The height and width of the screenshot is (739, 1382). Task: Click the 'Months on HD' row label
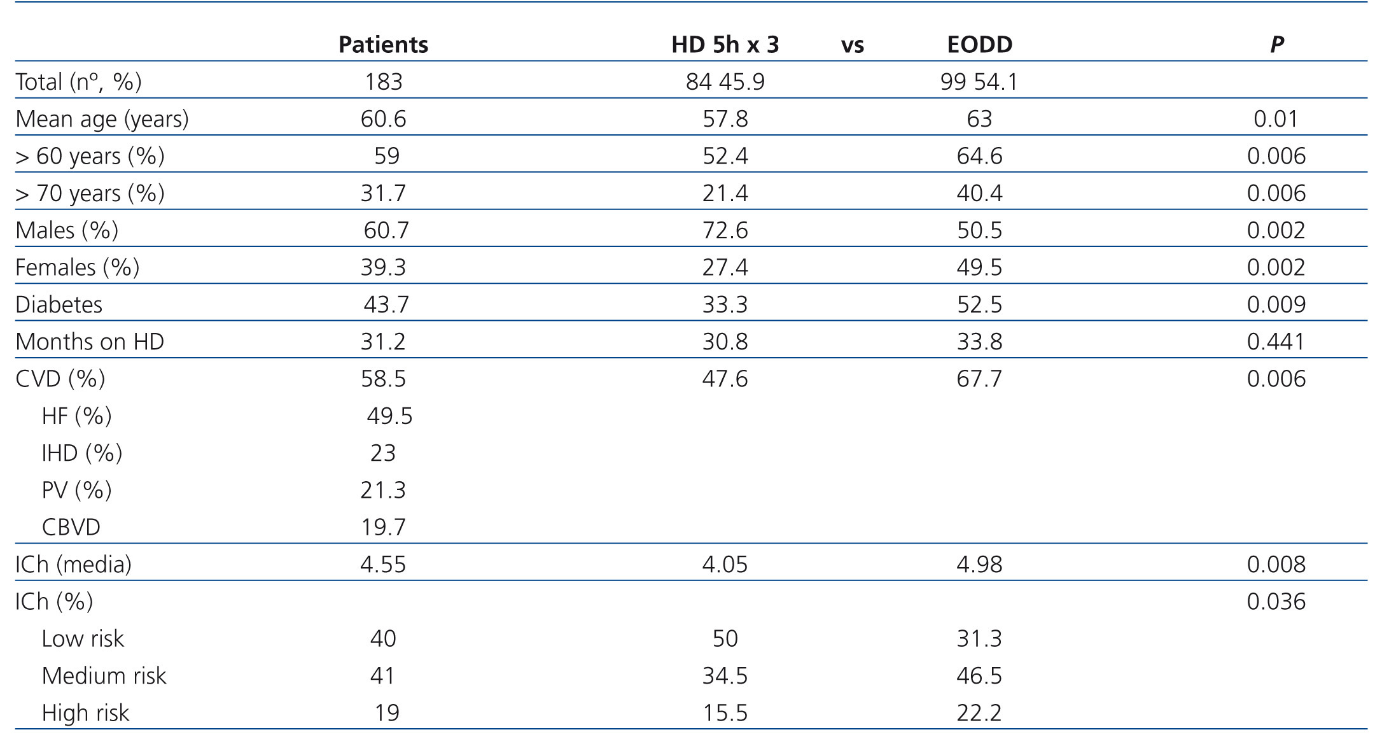pyautogui.click(x=90, y=342)
